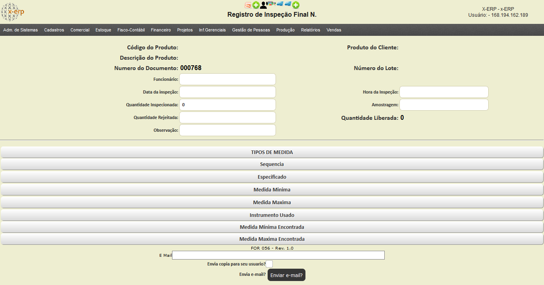Screen dimensions: 544x285
Task: Click the AMEX card icon beside the last green plus
Action: (288, 4)
